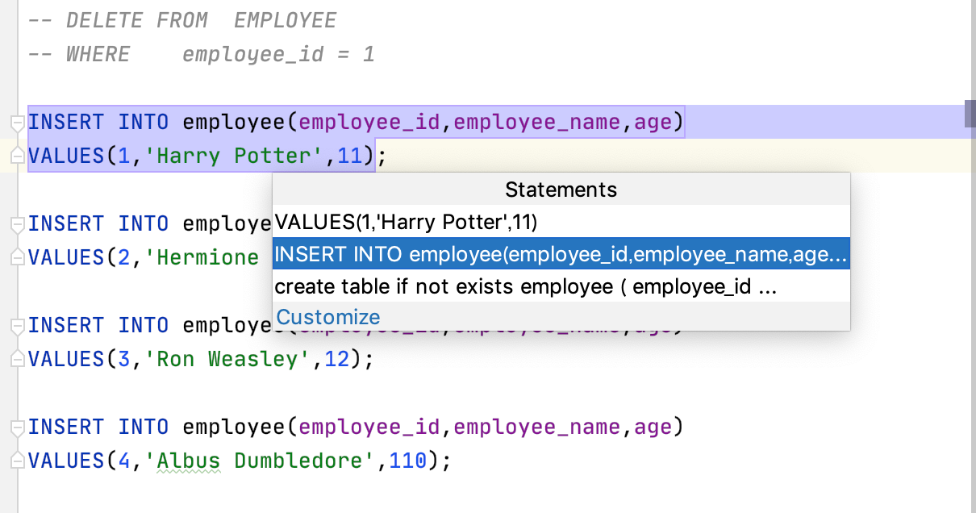This screenshot has width=976, height=513.
Task: Click fold end marker beside VALUES(3,'Ron Weasley'
Action: click(x=17, y=359)
